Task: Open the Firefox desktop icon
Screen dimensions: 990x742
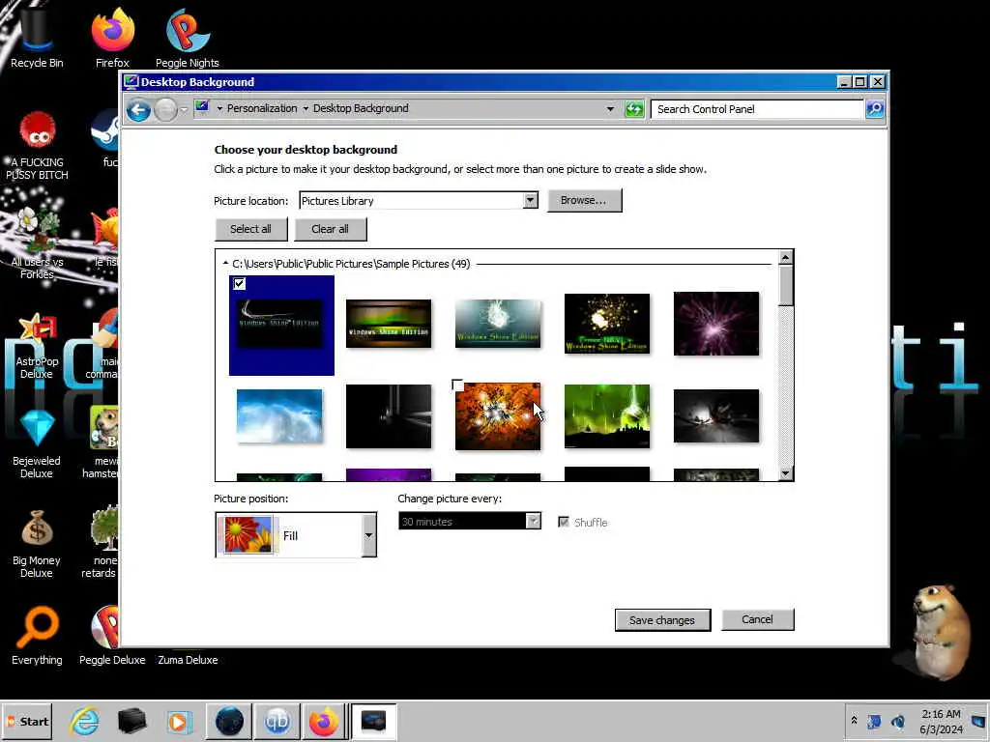Action: (x=112, y=37)
